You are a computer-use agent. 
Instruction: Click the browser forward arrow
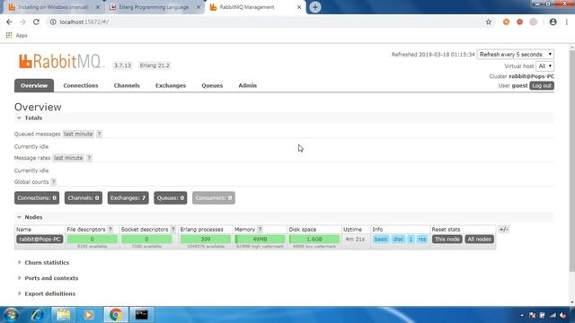tap(22, 22)
